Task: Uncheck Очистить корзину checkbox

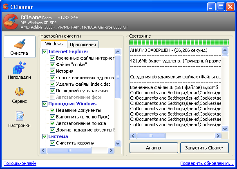Action: click(x=52, y=143)
